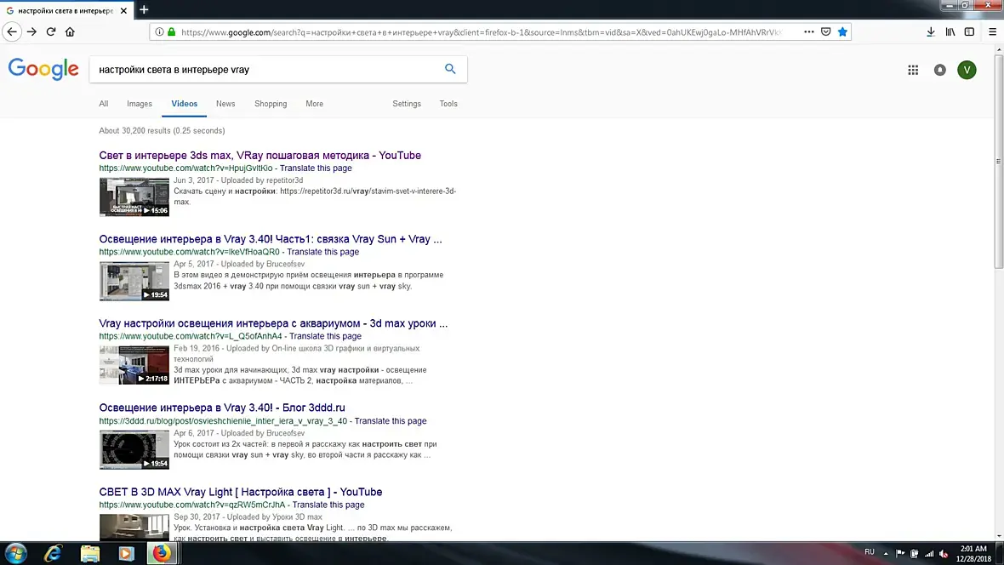Image resolution: width=1004 pixels, height=565 pixels.
Task: Toggle the Firefox sidebar view
Action: click(x=969, y=31)
